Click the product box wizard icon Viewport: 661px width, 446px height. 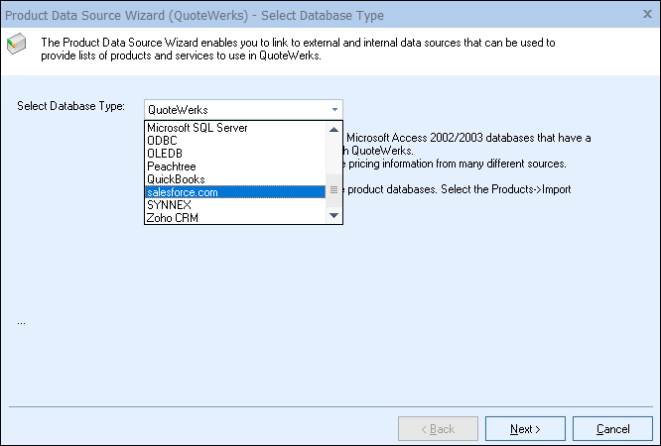[x=17, y=44]
